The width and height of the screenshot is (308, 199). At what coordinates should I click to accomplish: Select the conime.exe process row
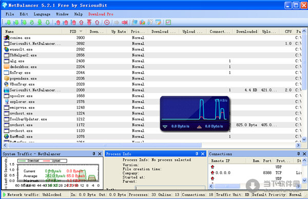coord(152,37)
